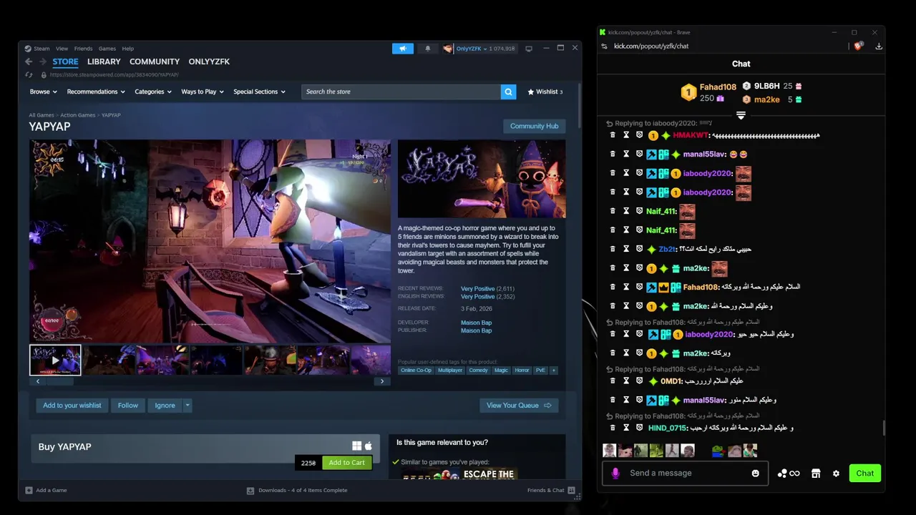This screenshot has width=916, height=515.
Task: Collapse the leaderboard with the arrow icon
Action: tap(741, 115)
